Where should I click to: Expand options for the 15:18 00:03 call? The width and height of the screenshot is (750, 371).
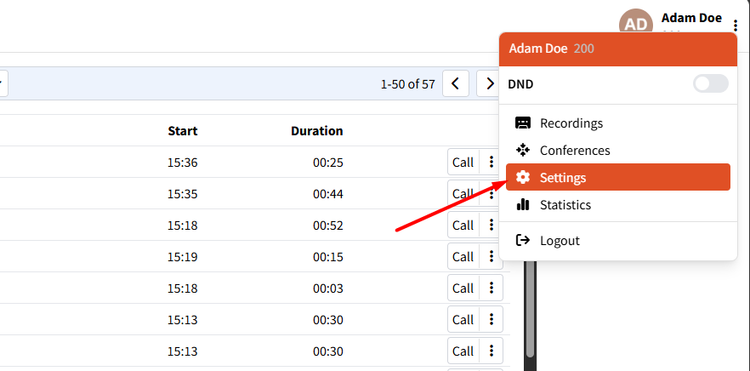click(x=491, y=288)
